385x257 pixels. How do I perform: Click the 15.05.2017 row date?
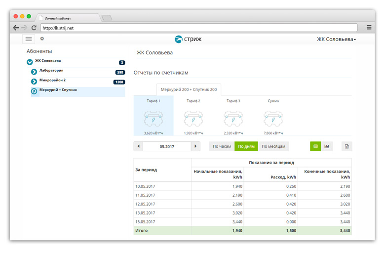(x=145, y=222)
